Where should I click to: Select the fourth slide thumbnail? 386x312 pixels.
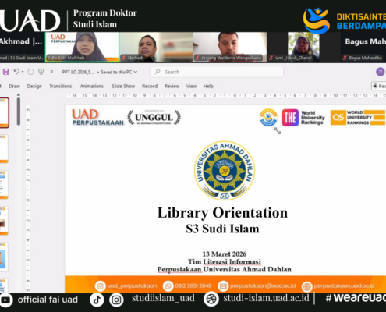4,221
